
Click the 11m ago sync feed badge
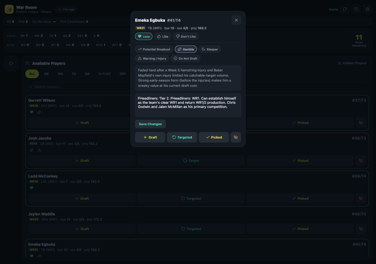click(66, 9)
